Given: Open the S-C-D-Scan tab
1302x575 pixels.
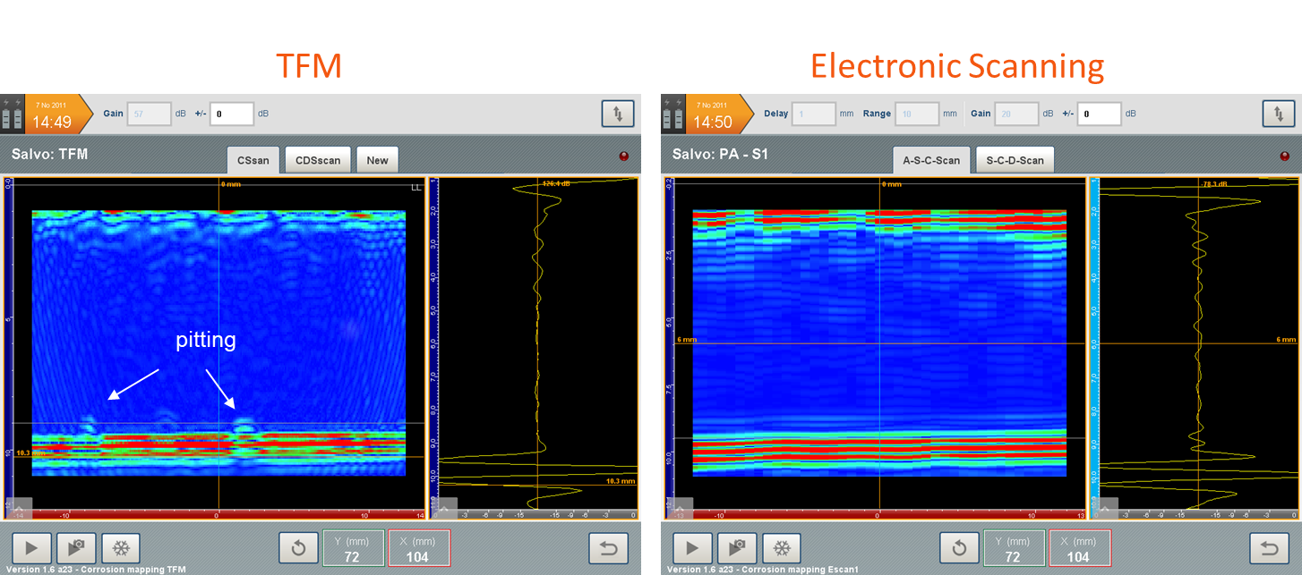Looking at the screenshot, I should pyautogui.click(x=1015, y=160).
